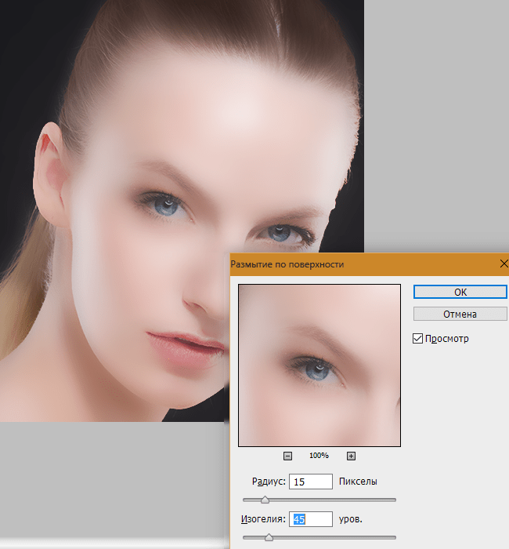The height and width of the screenshot is (549, 509).
Task: Click the 100% preview zoom label
Action: click(319, 456)
